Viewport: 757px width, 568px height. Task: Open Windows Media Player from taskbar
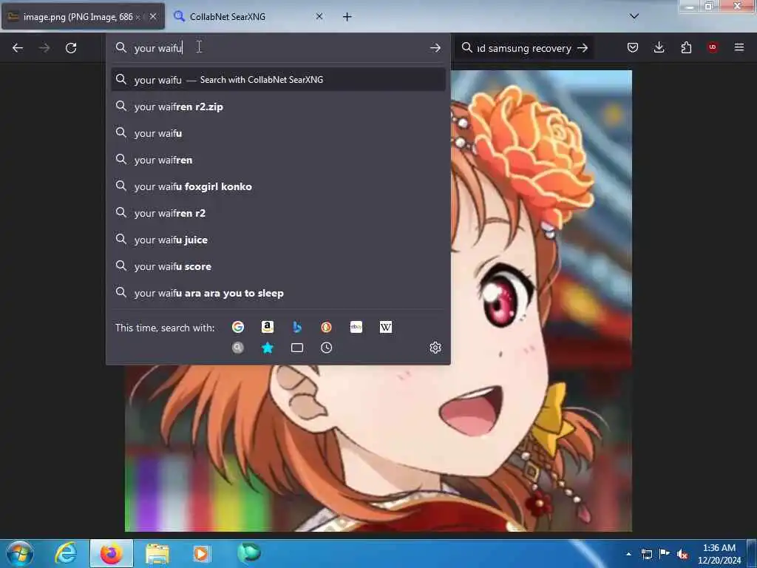point(202,553)
